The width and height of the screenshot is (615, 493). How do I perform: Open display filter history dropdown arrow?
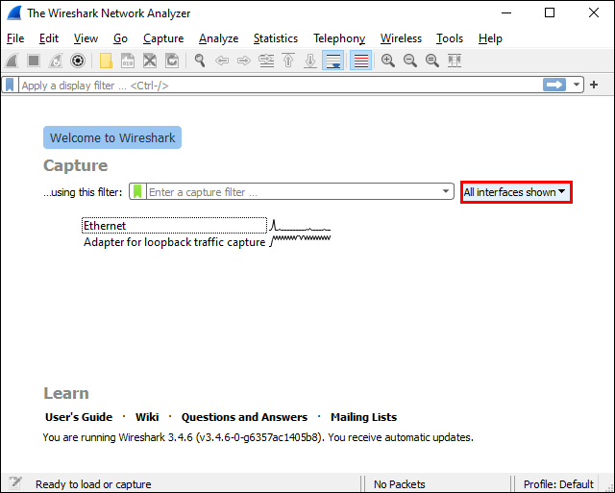(x=577, y=85)
